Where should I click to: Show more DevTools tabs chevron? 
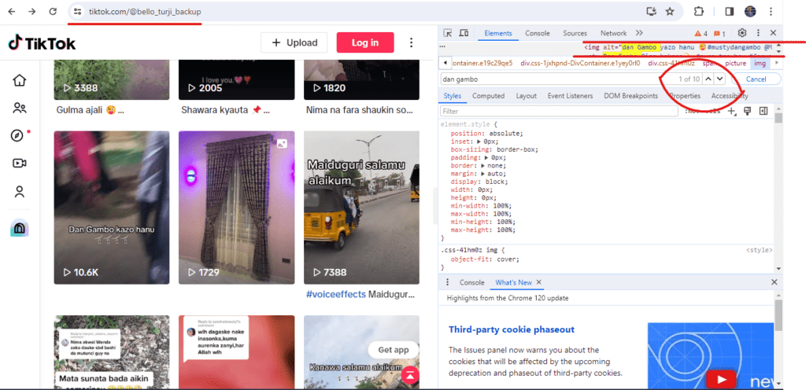(x=639, y=33)
